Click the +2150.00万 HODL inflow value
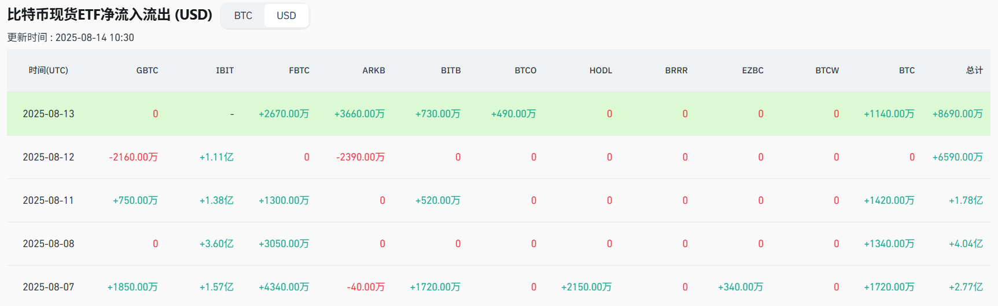998x306 pixels. click(x=586, y=287)
